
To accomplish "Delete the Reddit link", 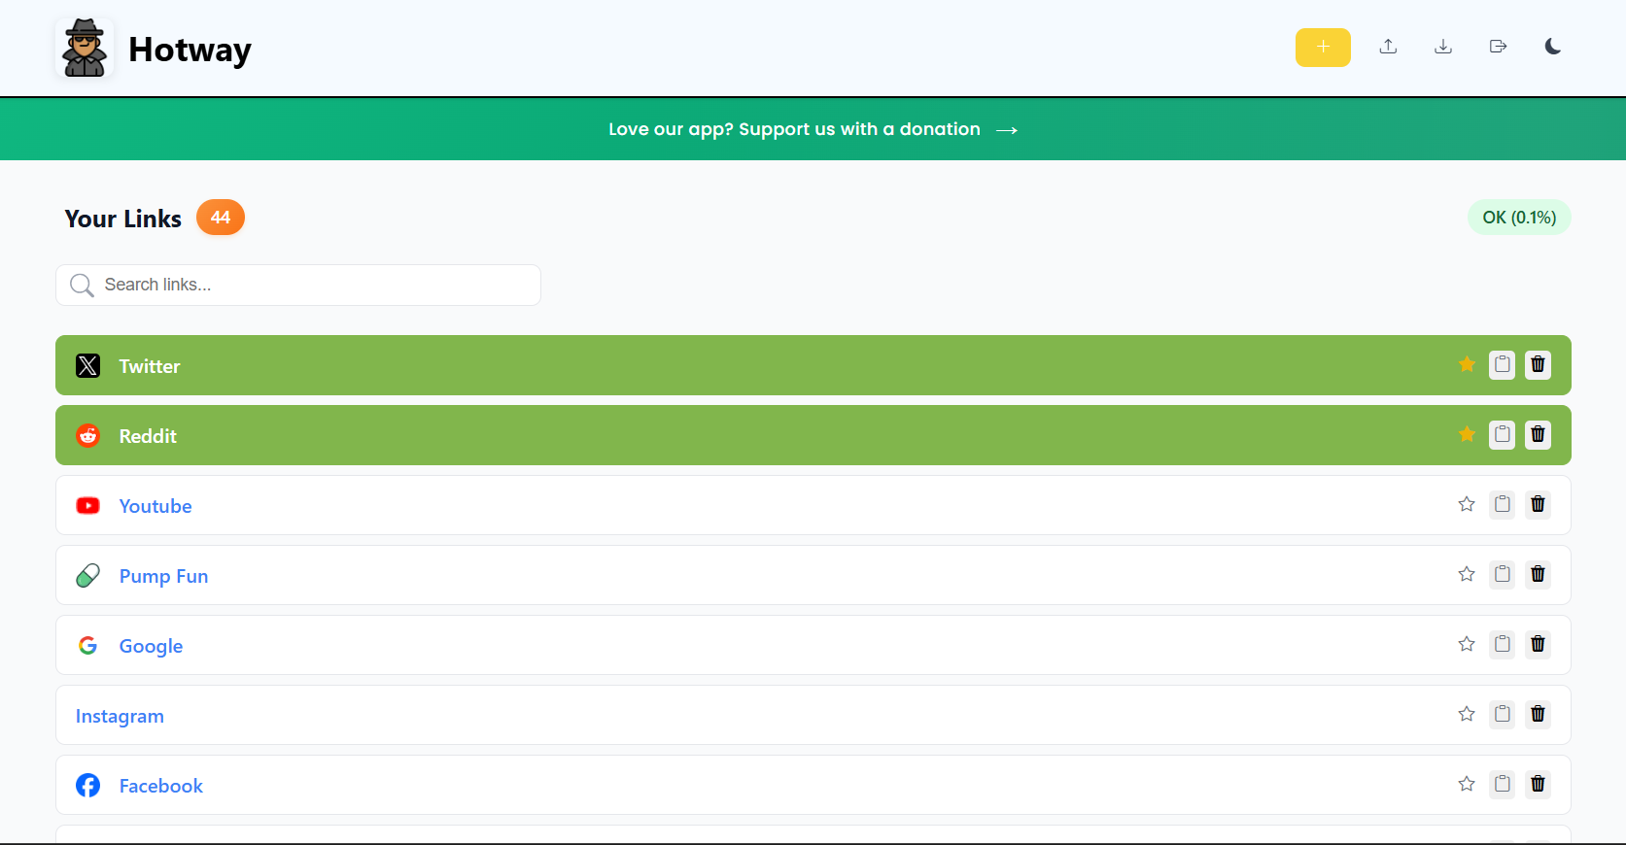I will [x=1538, y=434].
